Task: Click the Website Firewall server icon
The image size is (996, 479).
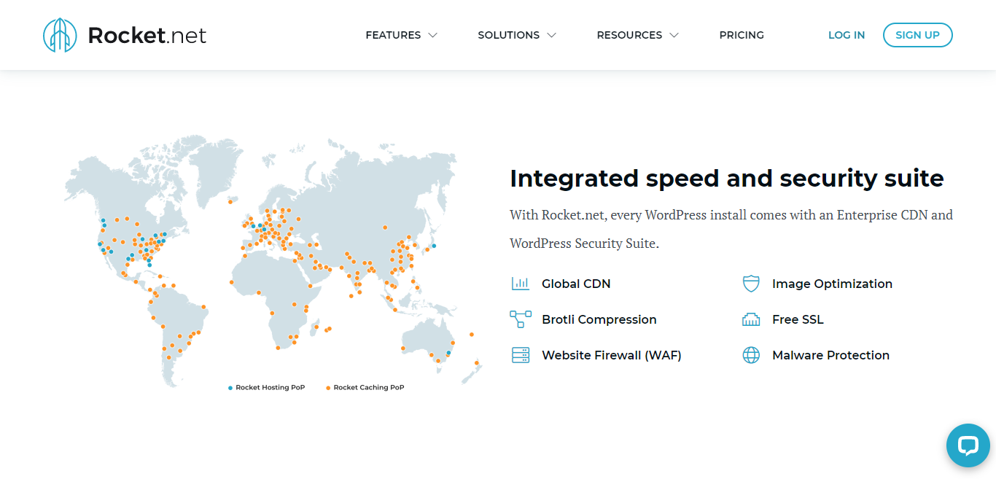Action: pos(521,355)
